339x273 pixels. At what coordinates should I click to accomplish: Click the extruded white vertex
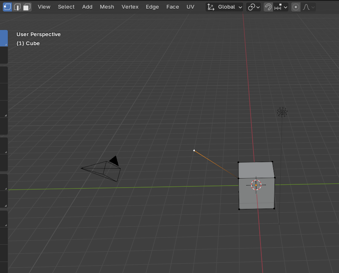[x=194, y=150]
